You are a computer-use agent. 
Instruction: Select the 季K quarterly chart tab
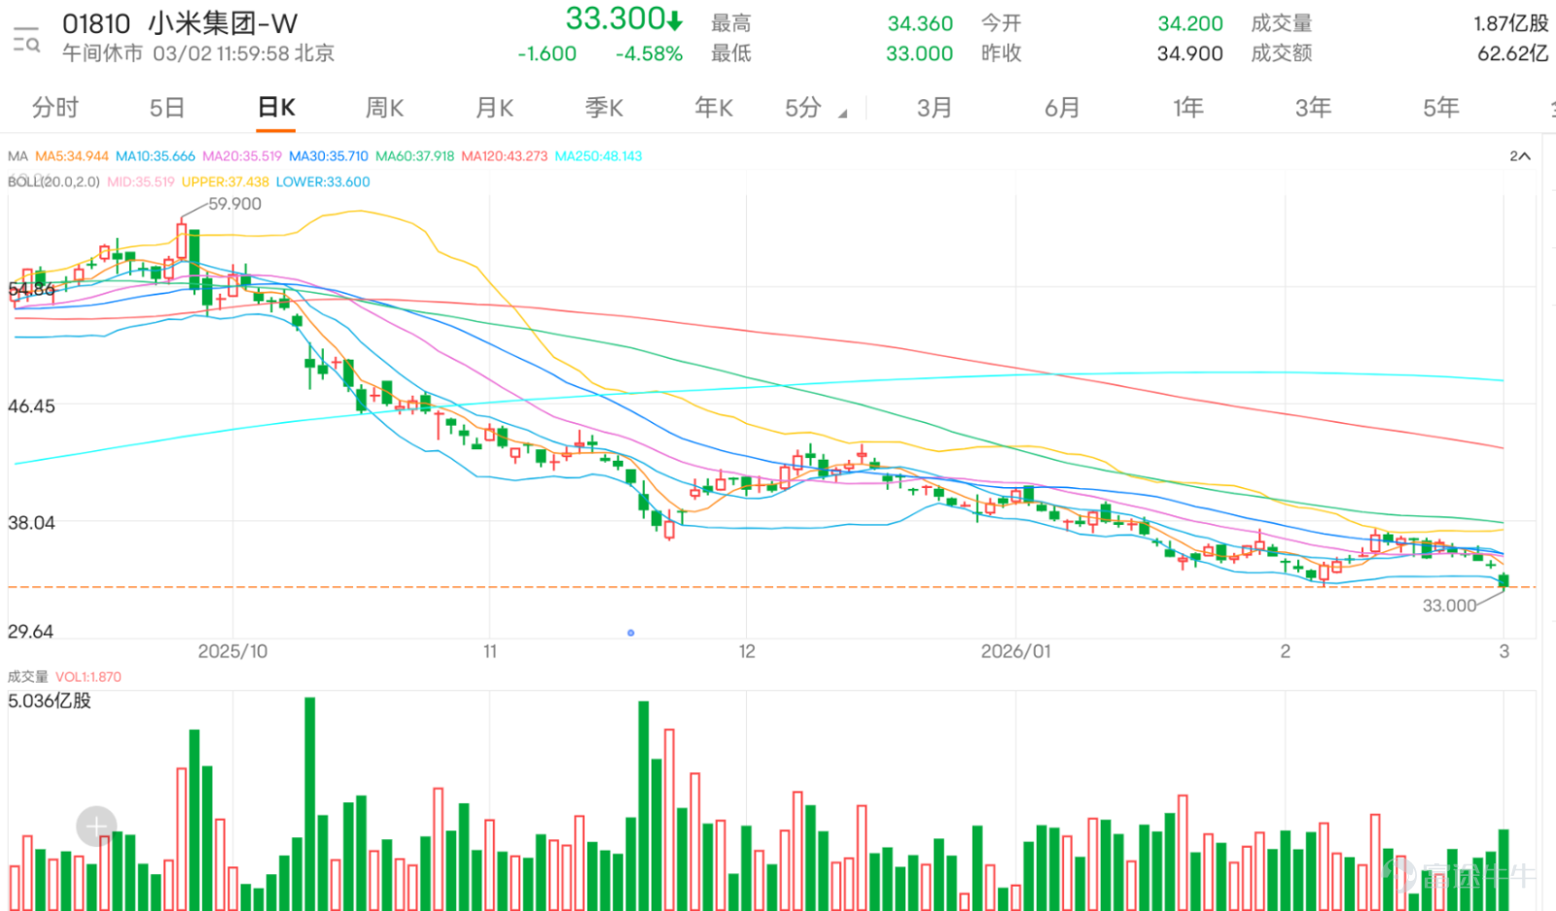click(604, 108)
